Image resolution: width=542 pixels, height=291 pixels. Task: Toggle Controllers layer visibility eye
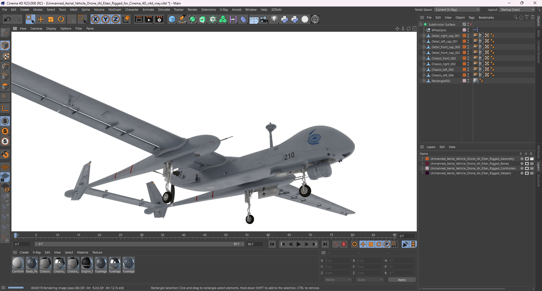tap(527, 168)
